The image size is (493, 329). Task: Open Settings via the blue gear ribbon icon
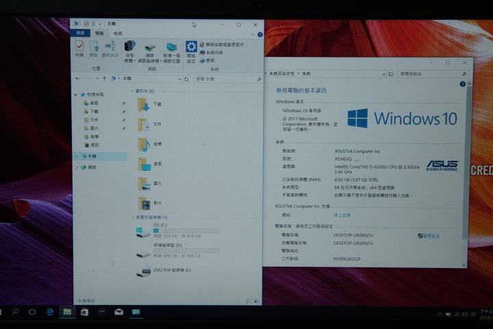[x=191, y=47]
